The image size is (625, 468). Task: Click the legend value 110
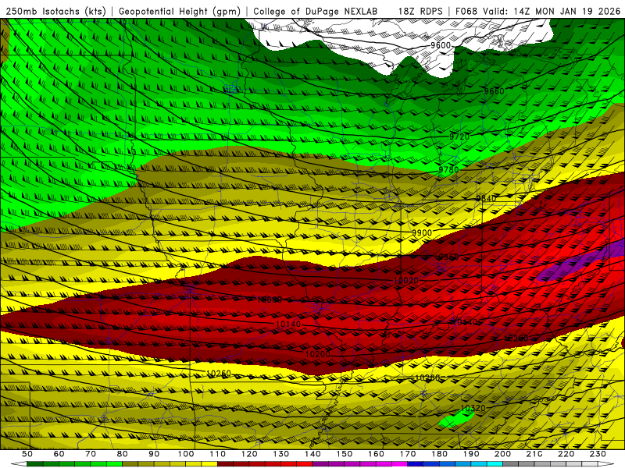coord(218,454)
